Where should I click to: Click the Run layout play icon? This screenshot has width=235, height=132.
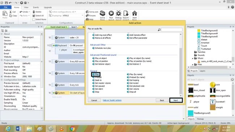coord(111,13)
